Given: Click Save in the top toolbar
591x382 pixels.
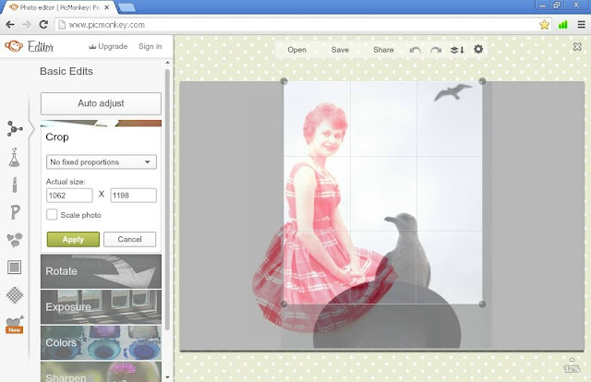Looking at the screenshot, I should click(340, 50).
